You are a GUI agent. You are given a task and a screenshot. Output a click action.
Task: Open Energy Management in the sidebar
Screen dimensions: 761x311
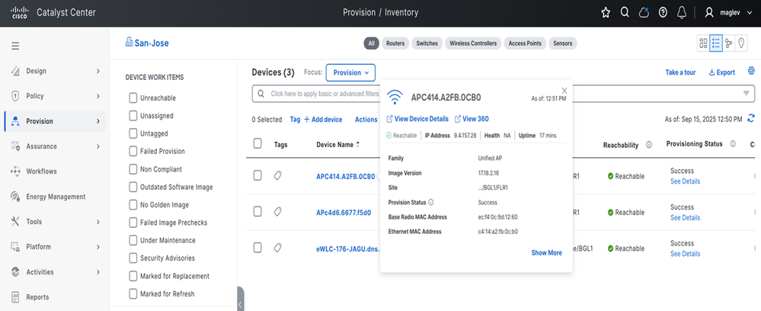pyautogui.click(x=55, y=197)
